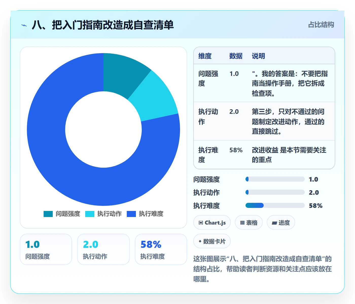355x304 pixels.
Task: Click the 2.0 value in the table
Action: pos(234,112)
